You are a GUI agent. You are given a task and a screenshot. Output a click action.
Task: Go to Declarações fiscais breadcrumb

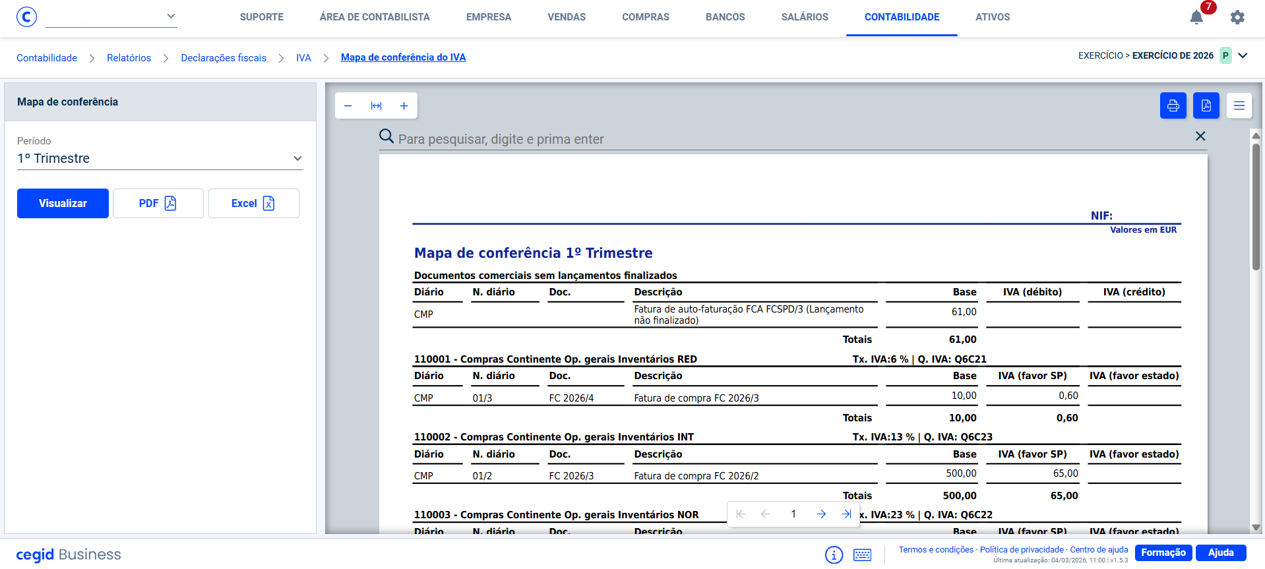click(224, 58)
